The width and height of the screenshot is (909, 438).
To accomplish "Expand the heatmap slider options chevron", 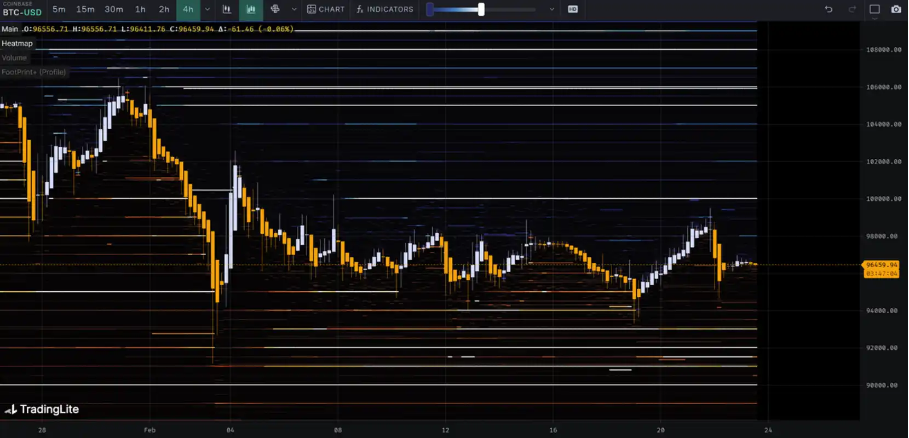I will 552,9.
